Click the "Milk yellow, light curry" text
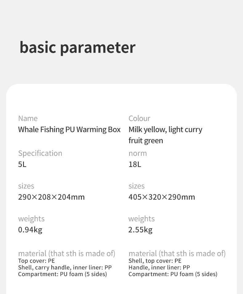Image resolution: width=243 pixels, height=294 pixels. pyautogui.click(x=165, y=130)
